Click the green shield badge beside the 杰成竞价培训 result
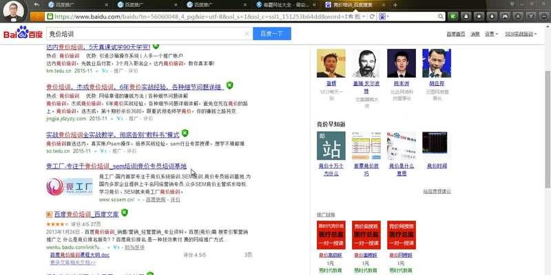The height and width of the screenshot is (275, 551). coord(229,85)
